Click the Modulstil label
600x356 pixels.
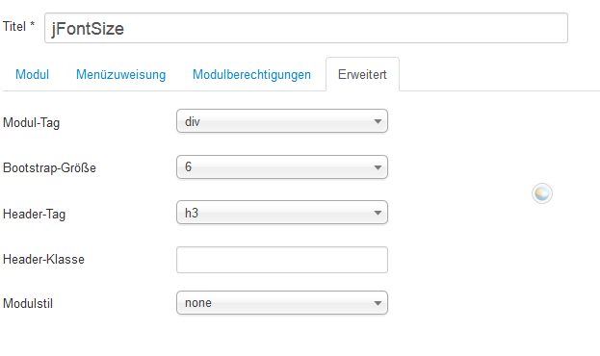click(28, 304)
